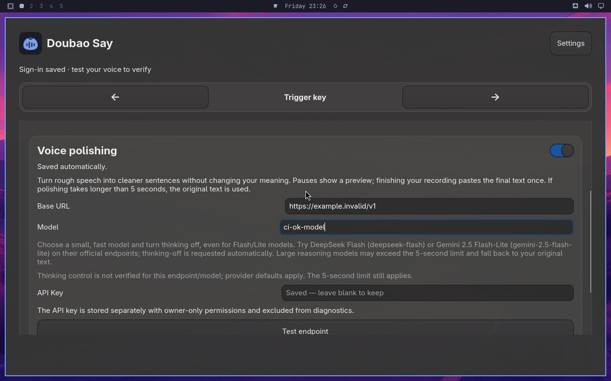Switch to workspace 3
This screenshot has width=611, height=381.
42,6
